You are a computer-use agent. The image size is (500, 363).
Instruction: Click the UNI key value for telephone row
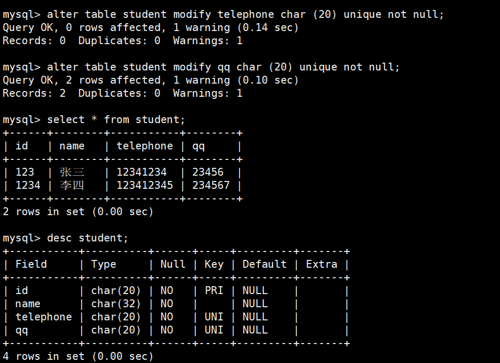214,317
